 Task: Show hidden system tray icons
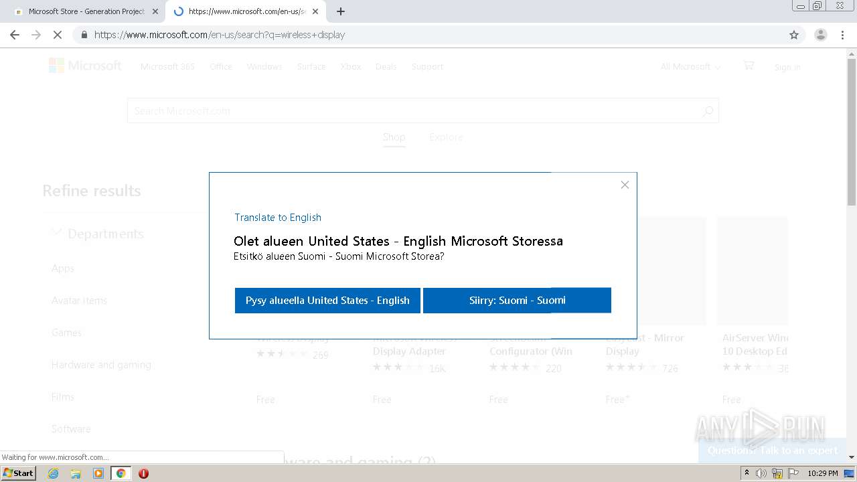point(747,473)
